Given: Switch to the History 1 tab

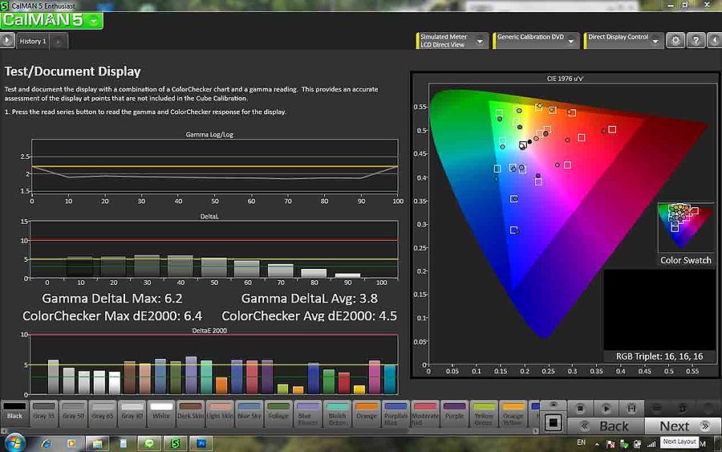Looking at the screenshot, I should click(x=33, y=41).
